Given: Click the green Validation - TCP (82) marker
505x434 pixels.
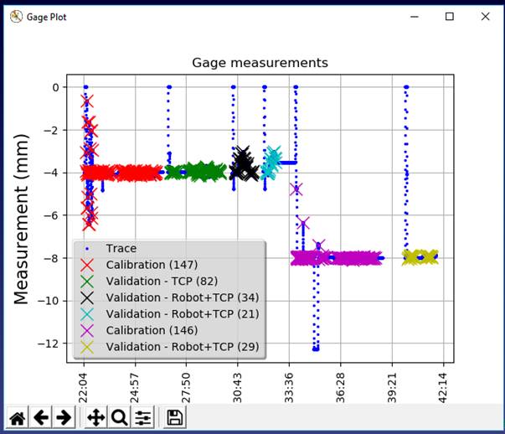Looking at the screenshot, I should (89, 281).
